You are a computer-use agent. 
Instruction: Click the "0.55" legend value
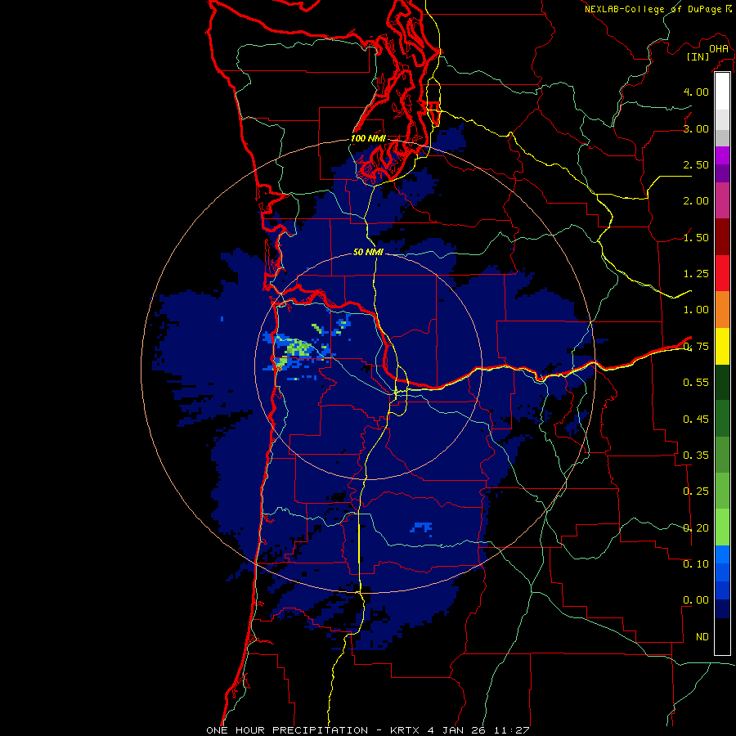[x=696, y=383]
